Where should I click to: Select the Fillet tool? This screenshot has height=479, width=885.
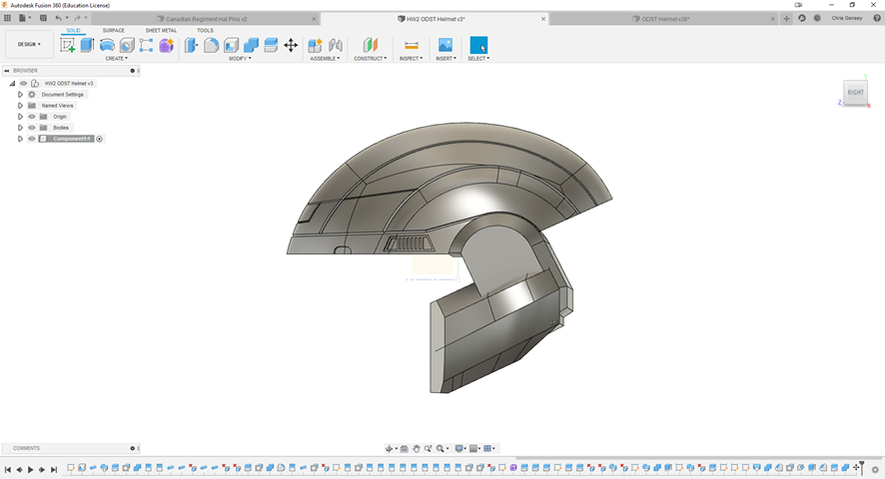tap(211, 45)
